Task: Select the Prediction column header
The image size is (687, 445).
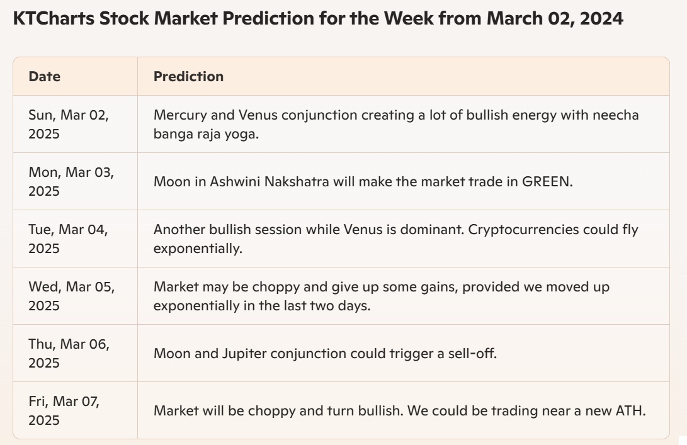Action: (188, 76)
